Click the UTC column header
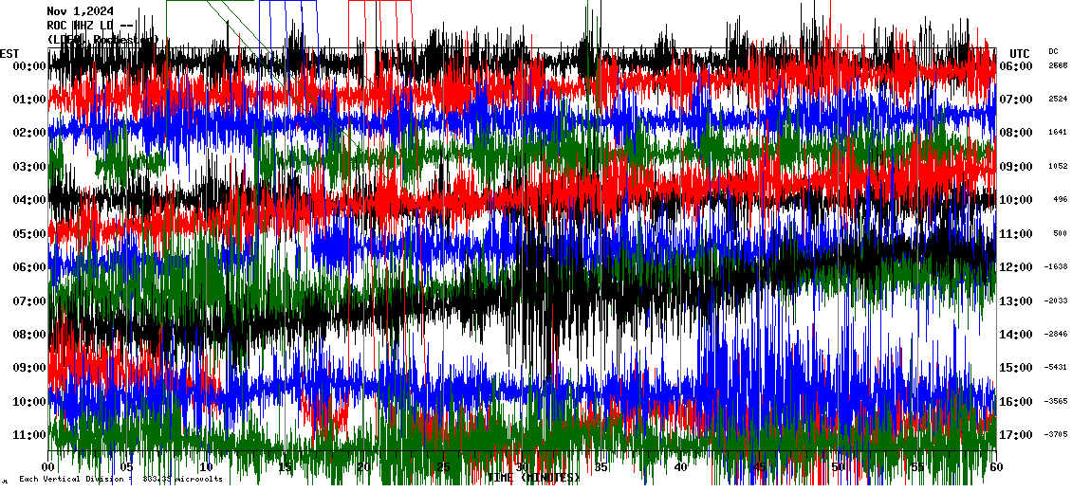1072x492 pixels. pyautogui.click(x=1019, y=53)
